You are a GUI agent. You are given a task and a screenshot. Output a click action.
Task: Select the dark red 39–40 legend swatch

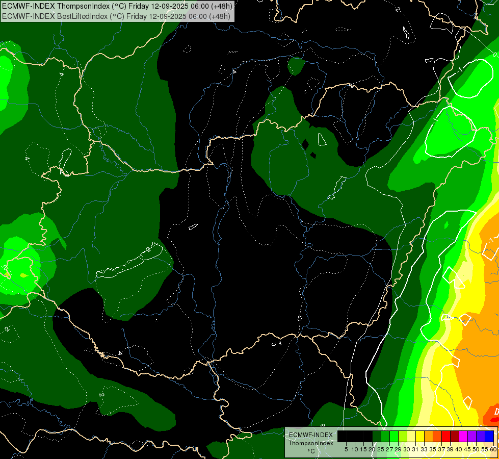pos(455,437)
